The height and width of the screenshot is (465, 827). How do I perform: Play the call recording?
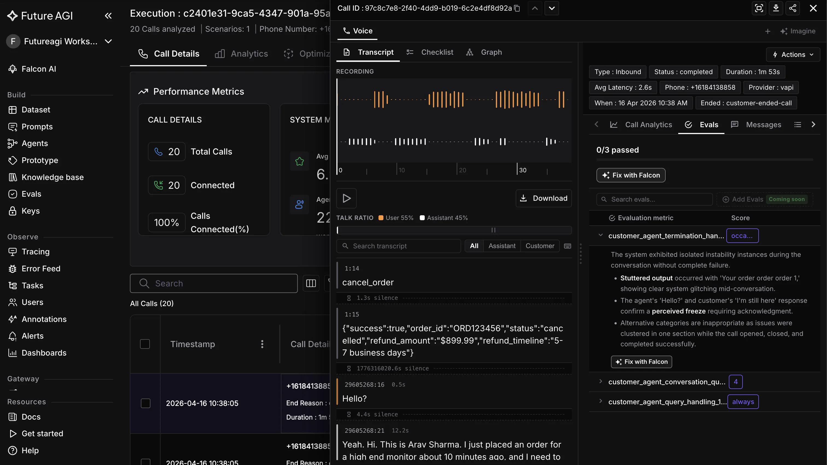click(x=346, y=198)
